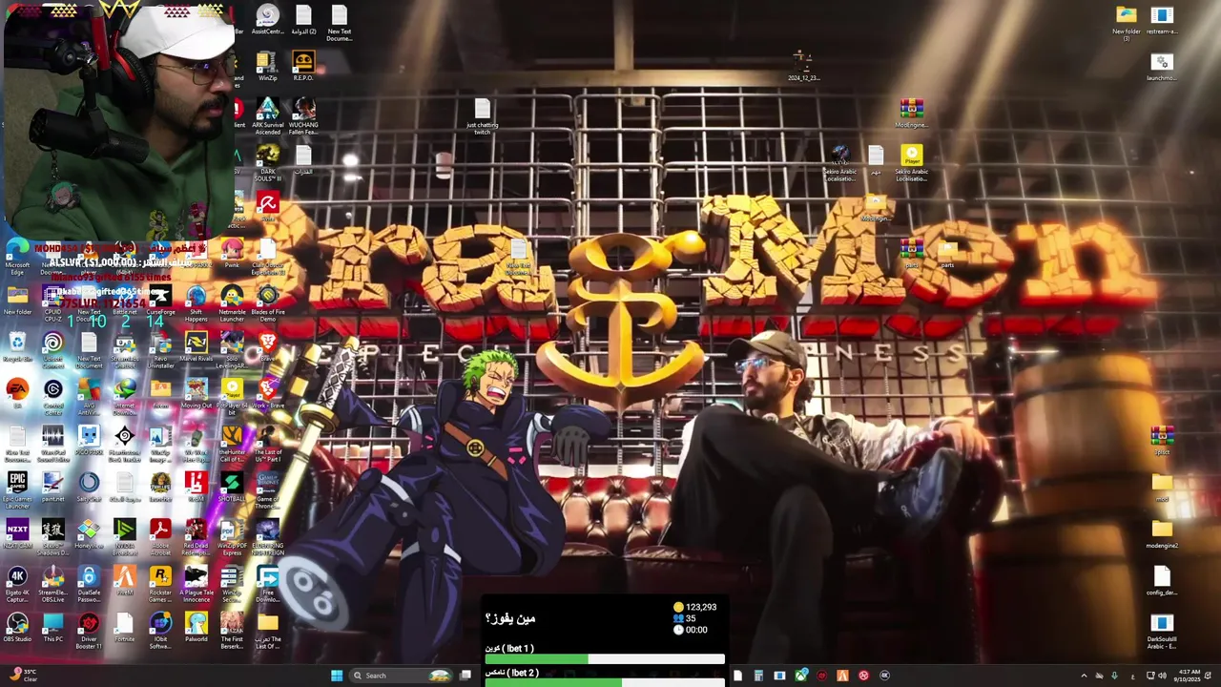Launch the EA app shortcut
1221x687 pixels.
17,393
